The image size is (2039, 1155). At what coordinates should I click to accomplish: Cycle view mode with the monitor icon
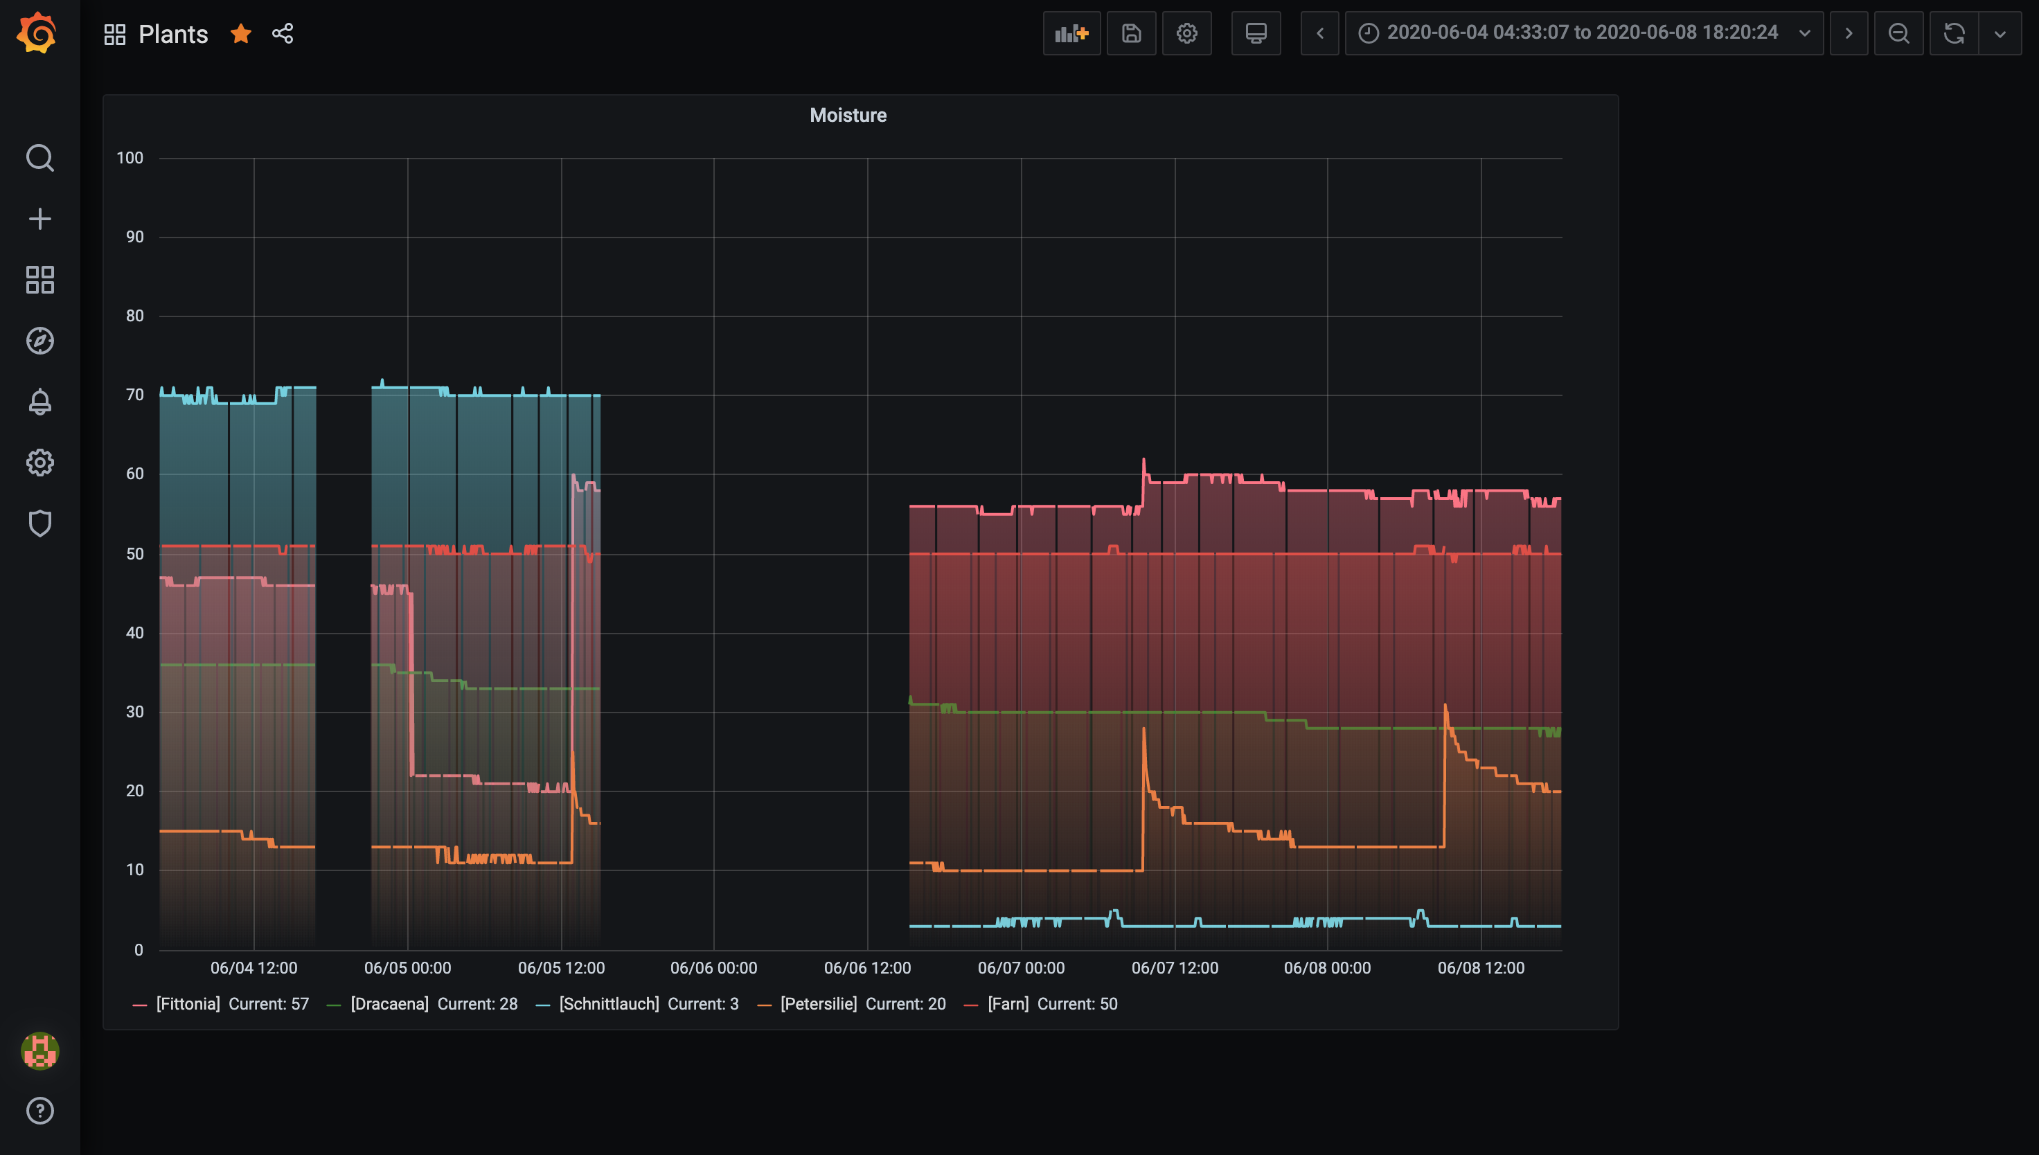(x=1255, y=33)
